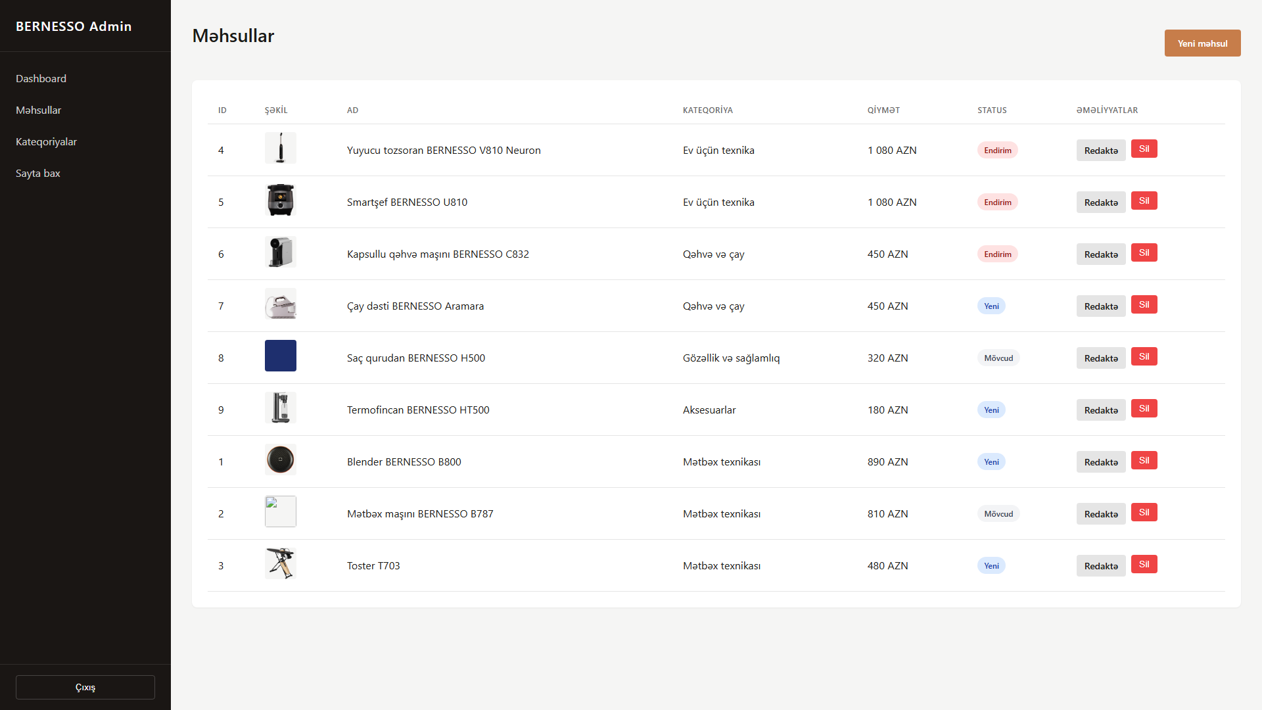The width and height of the screenshot is (1262, 710).
Task: Click the Smartşef U810 product thumbnail
Action: 281,200
